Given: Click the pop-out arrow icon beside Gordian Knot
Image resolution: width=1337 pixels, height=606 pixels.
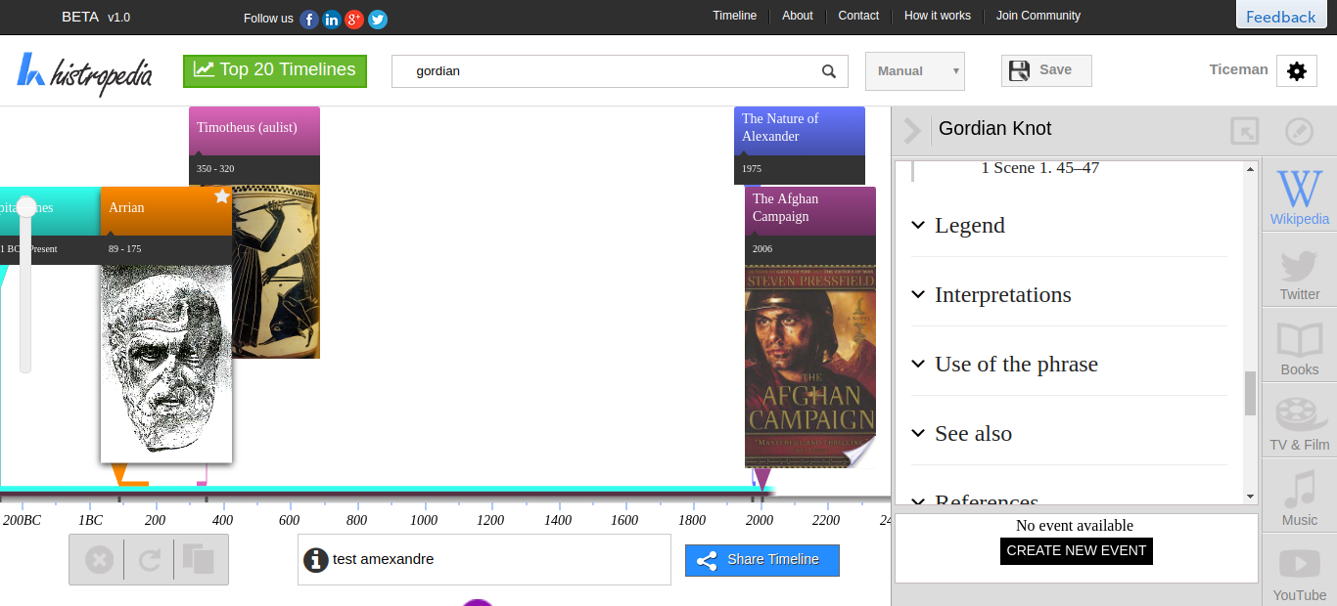Looking at the screenshot, I should 1244,131.
